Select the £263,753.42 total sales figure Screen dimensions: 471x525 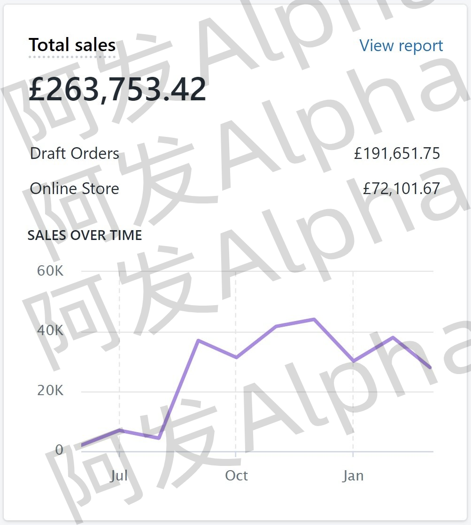[117, 89]
